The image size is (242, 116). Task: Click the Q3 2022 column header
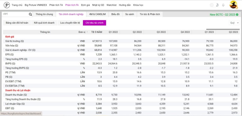tap(161, 32)
